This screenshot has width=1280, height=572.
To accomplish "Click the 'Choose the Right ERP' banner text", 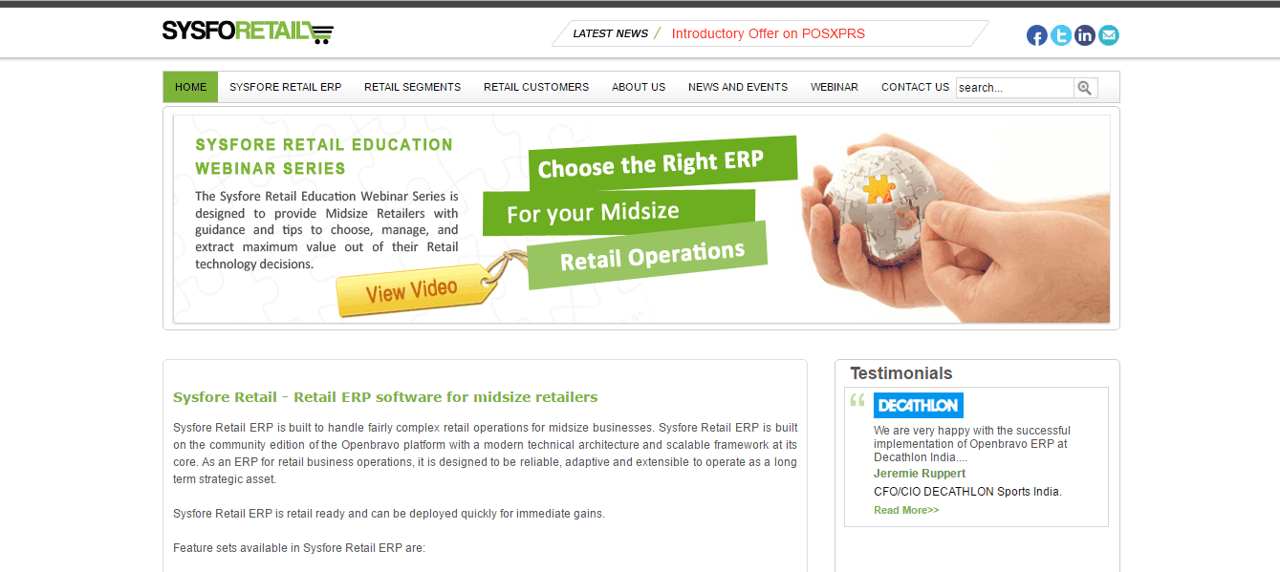I will 651,164.
